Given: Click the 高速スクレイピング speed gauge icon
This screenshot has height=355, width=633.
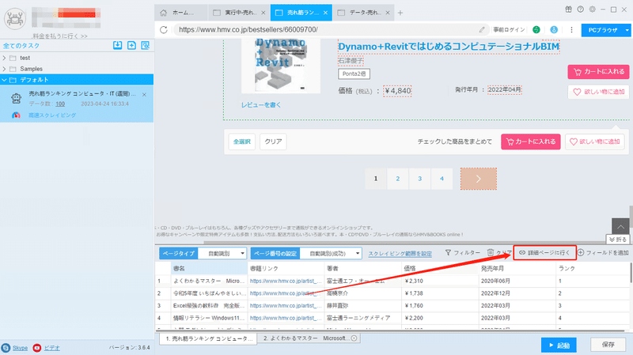Looking at the screenshot, I should point(16,115).
